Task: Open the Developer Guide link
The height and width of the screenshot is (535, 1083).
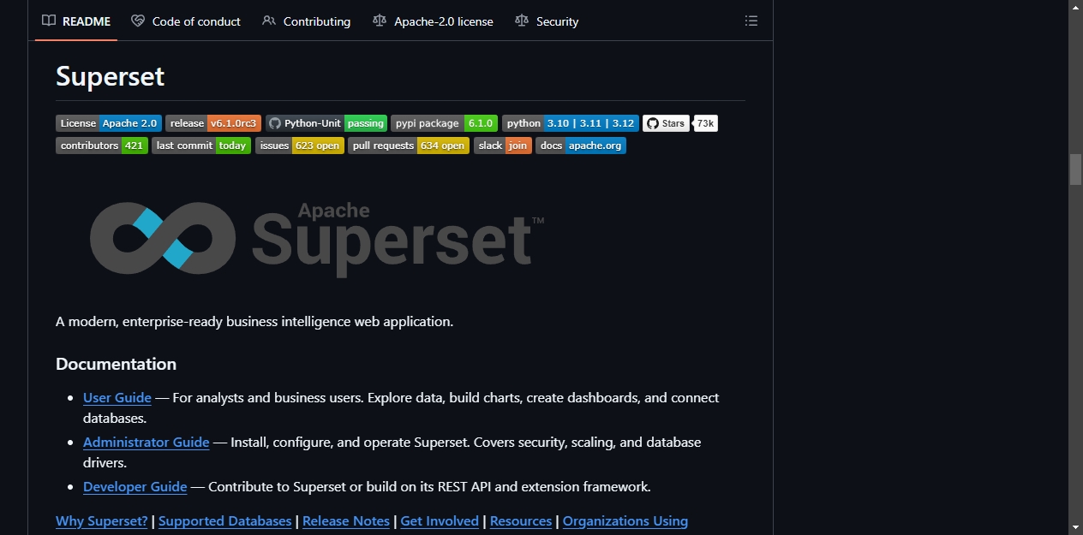Action: [x=135, y=487]
